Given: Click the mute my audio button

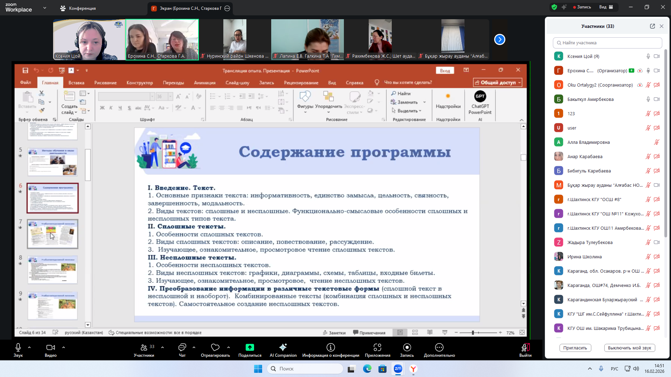Looking at the screenshot, I should click(x=629, y=348).
